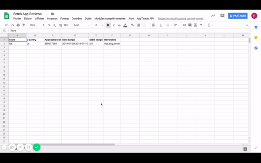Select the column G header
The height and width of the screenshot is (163, 261).
130,35
